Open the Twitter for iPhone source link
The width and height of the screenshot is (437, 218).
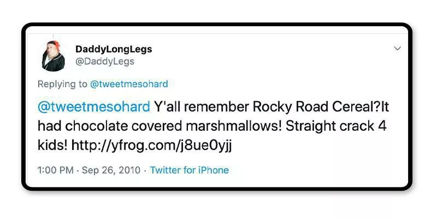[x=190, y=170]
